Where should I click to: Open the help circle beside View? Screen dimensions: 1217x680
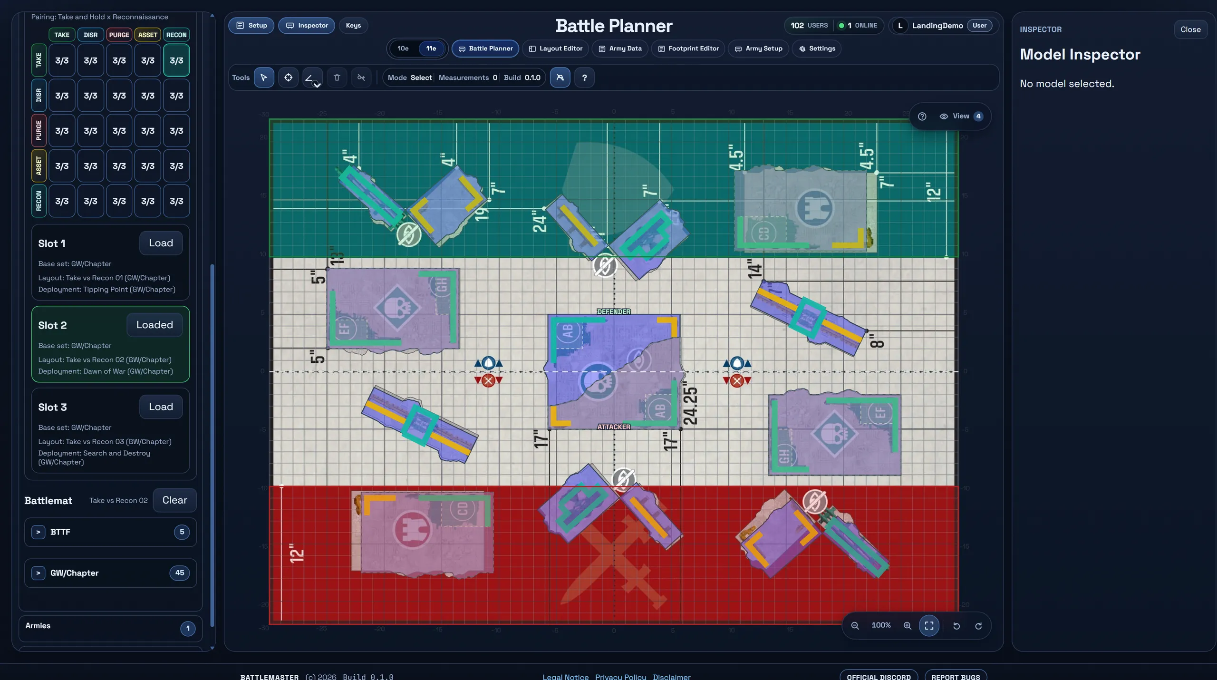(x=922, y=117)
